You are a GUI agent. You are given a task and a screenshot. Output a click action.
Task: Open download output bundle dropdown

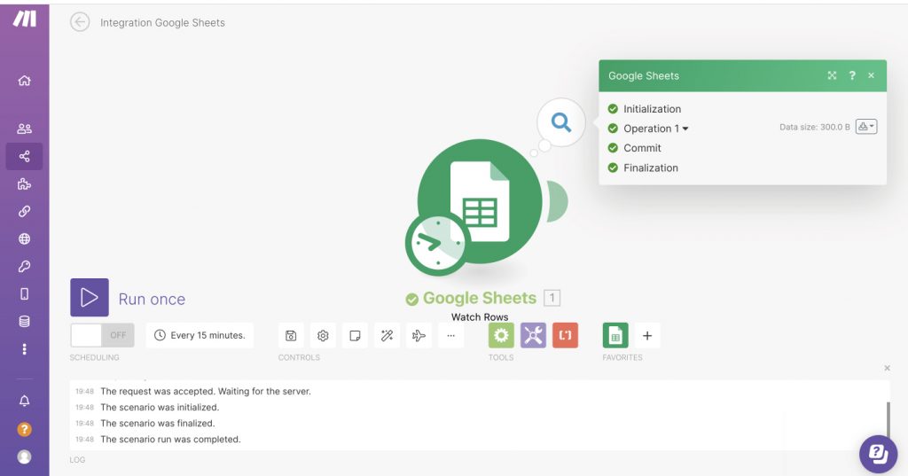click(x=866, y=127)
